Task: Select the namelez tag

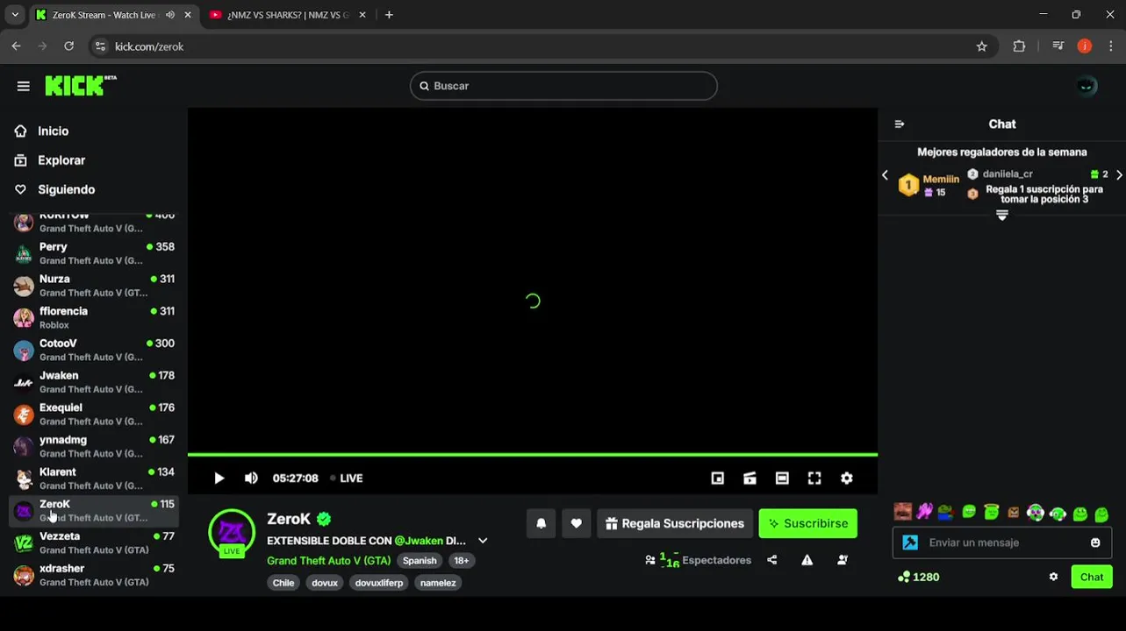Action: coord(438,583)
